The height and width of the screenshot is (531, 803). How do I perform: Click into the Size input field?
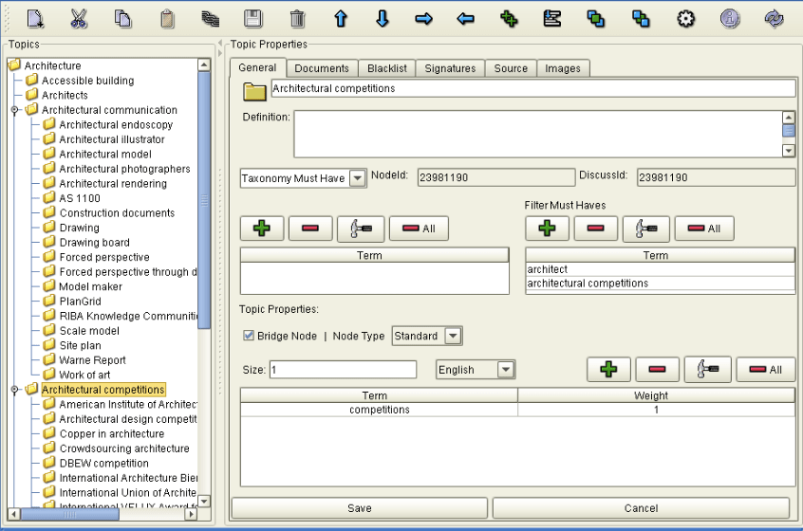[x=343, y=370]
